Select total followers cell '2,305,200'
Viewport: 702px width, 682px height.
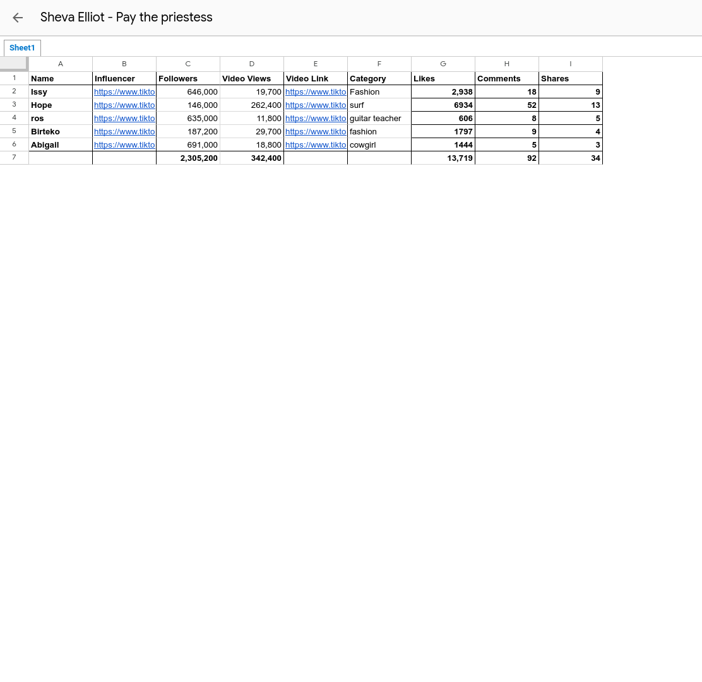188,158
